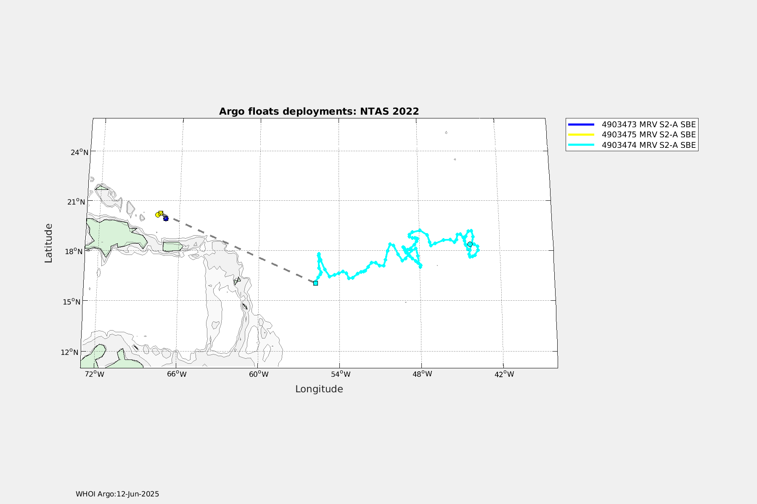The width and height of the screenshot is (757, 504).
Task: Click the 18°N latitude tick label
Action: click(x=73, y=251)
